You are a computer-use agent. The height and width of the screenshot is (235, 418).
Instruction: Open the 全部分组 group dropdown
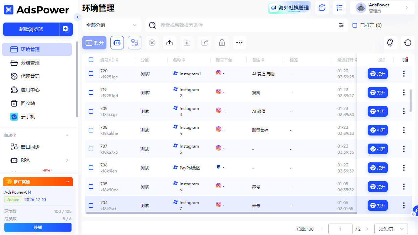pyautogui.click(x=112, y=25)
